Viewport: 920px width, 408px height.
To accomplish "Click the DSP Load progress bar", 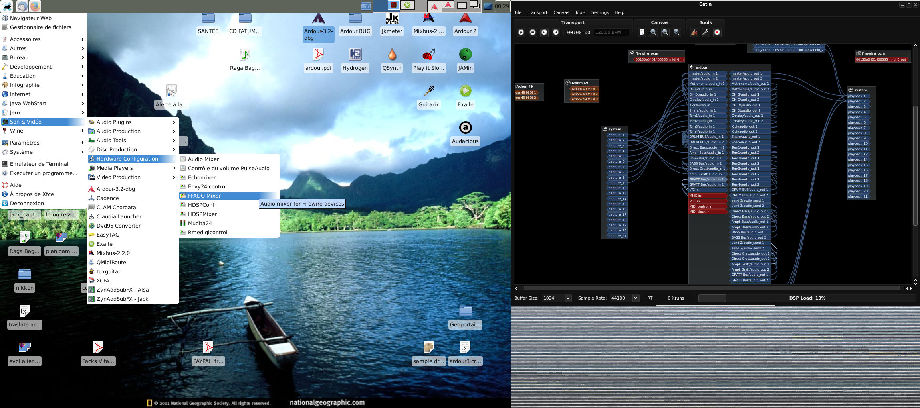I will click(807, 298).
